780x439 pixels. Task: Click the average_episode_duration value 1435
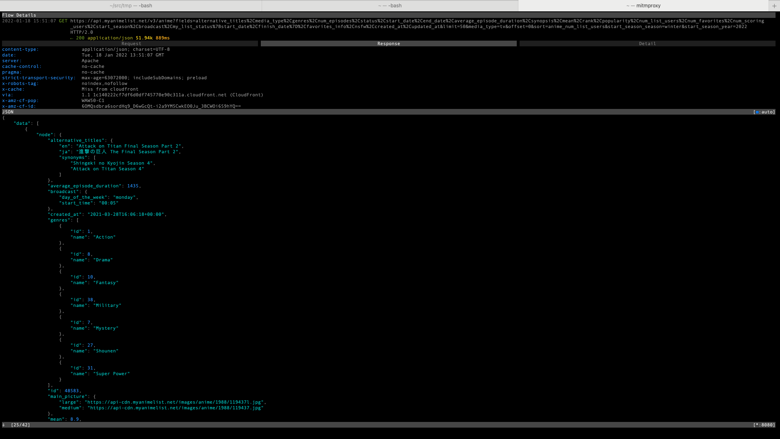(133, 186)
